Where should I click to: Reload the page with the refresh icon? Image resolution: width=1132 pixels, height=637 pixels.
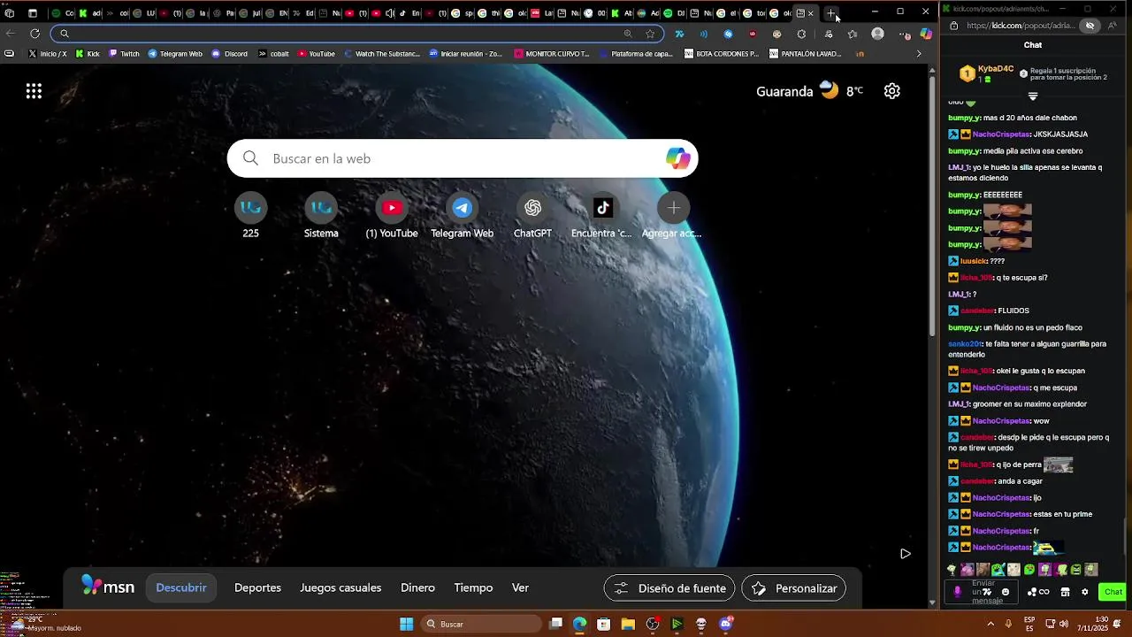click(34, 34)
